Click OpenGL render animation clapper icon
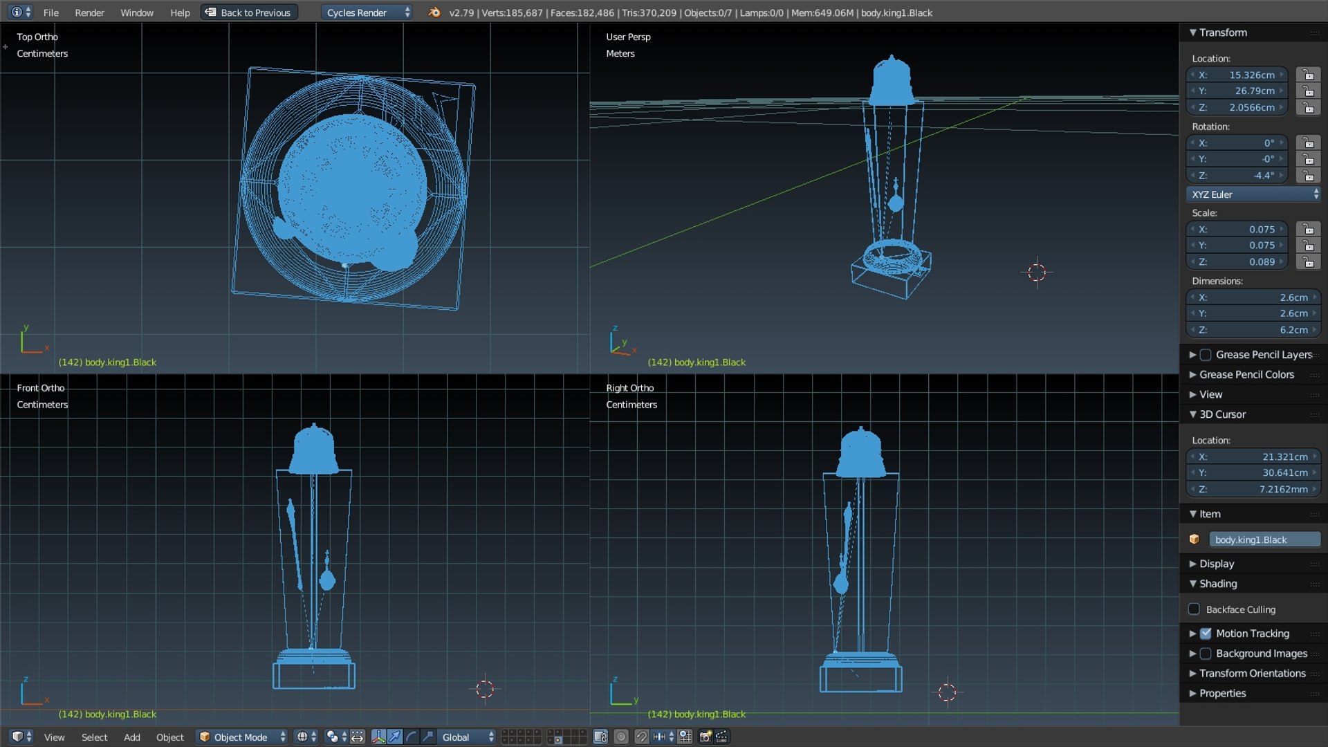 [x=721, y=737]
